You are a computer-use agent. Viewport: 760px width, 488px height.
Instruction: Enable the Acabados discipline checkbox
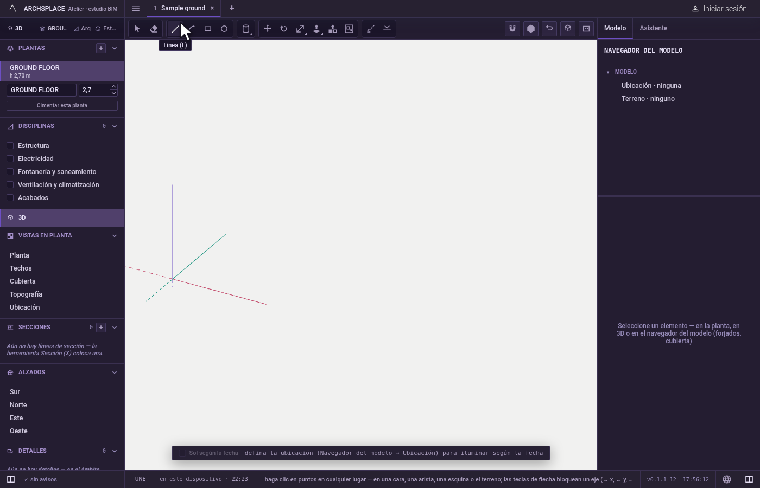point(10,198)
